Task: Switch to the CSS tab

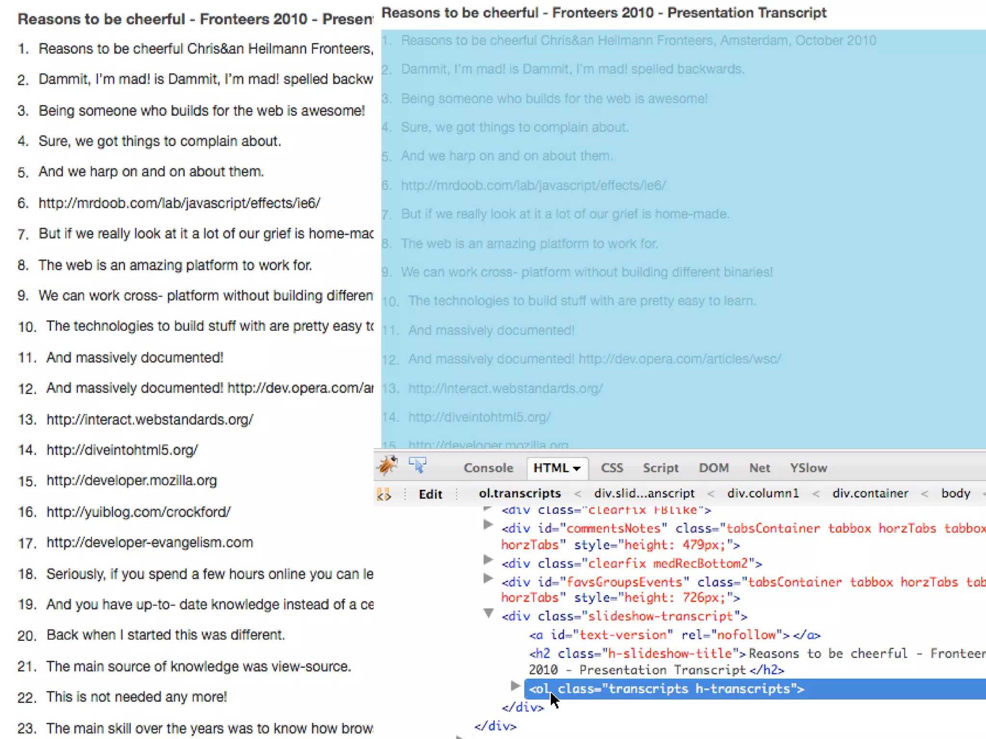Action: coord(612,468)
